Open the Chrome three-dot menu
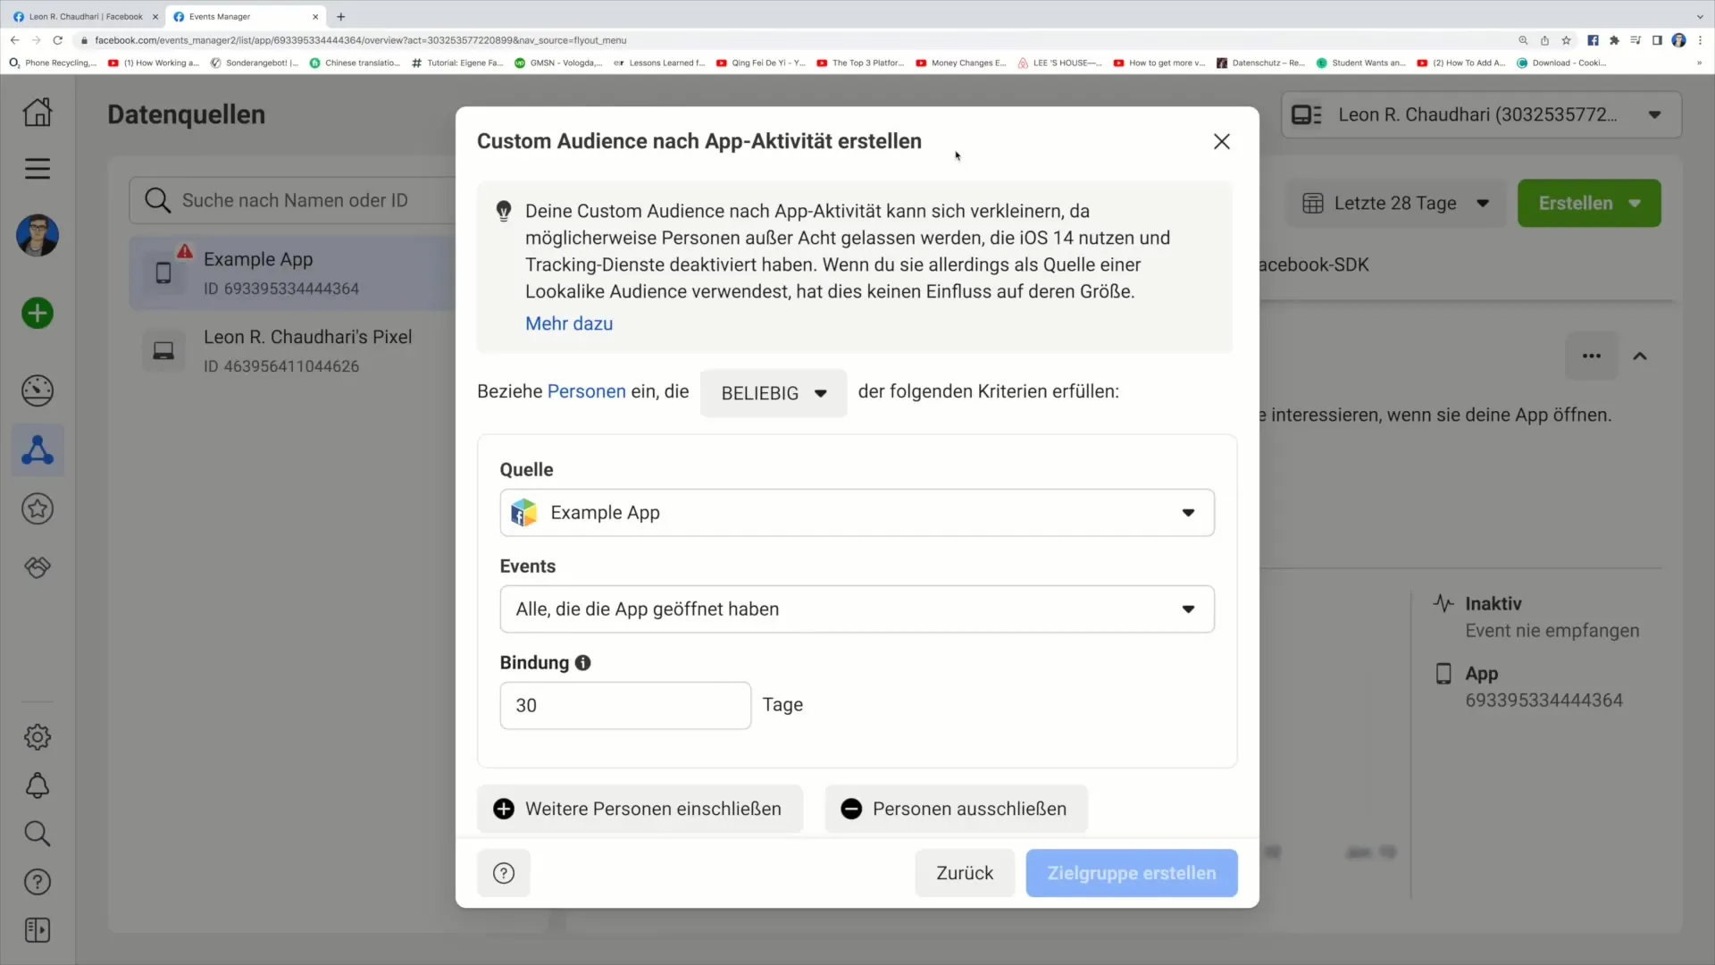Image resolution: width=1715 pixels, height=965 pixels. pos(1700,40)
